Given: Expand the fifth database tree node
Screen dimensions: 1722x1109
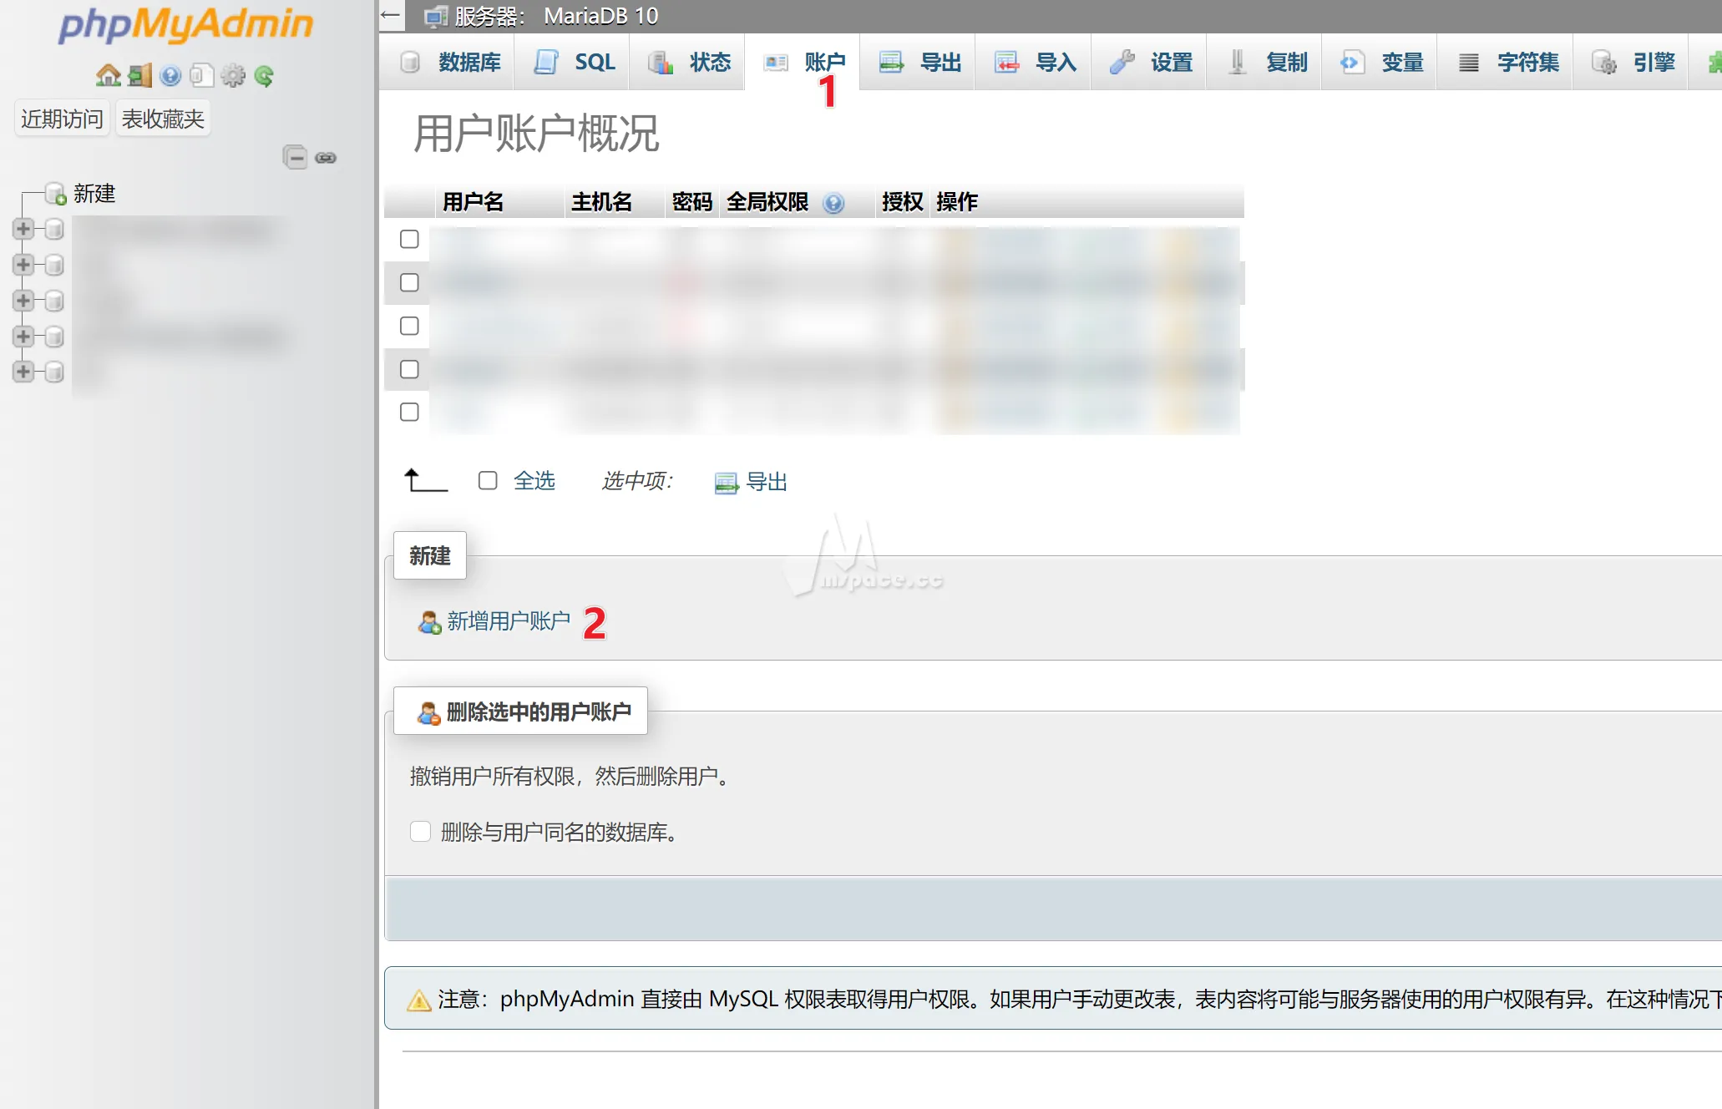Looking at the screenshot, I should (23, 372).
